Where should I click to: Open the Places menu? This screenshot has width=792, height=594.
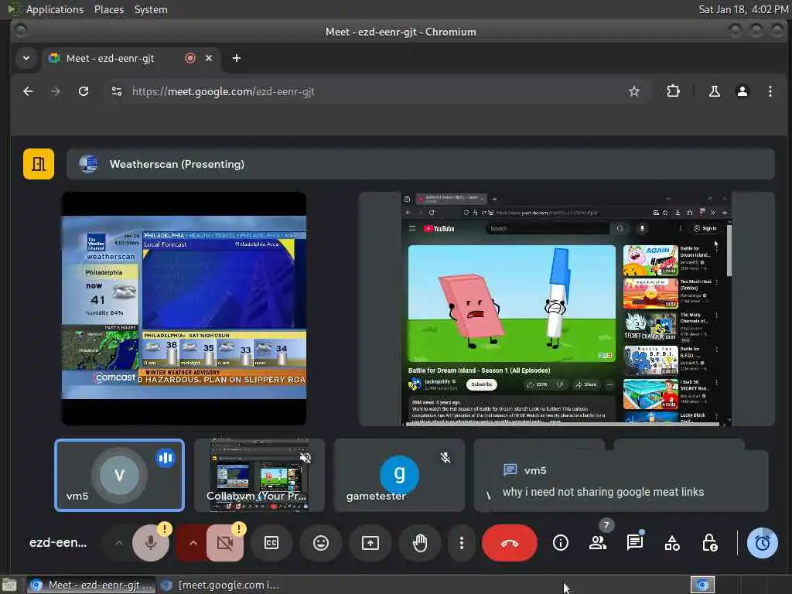pyautogui.click(x=108, y=9)
